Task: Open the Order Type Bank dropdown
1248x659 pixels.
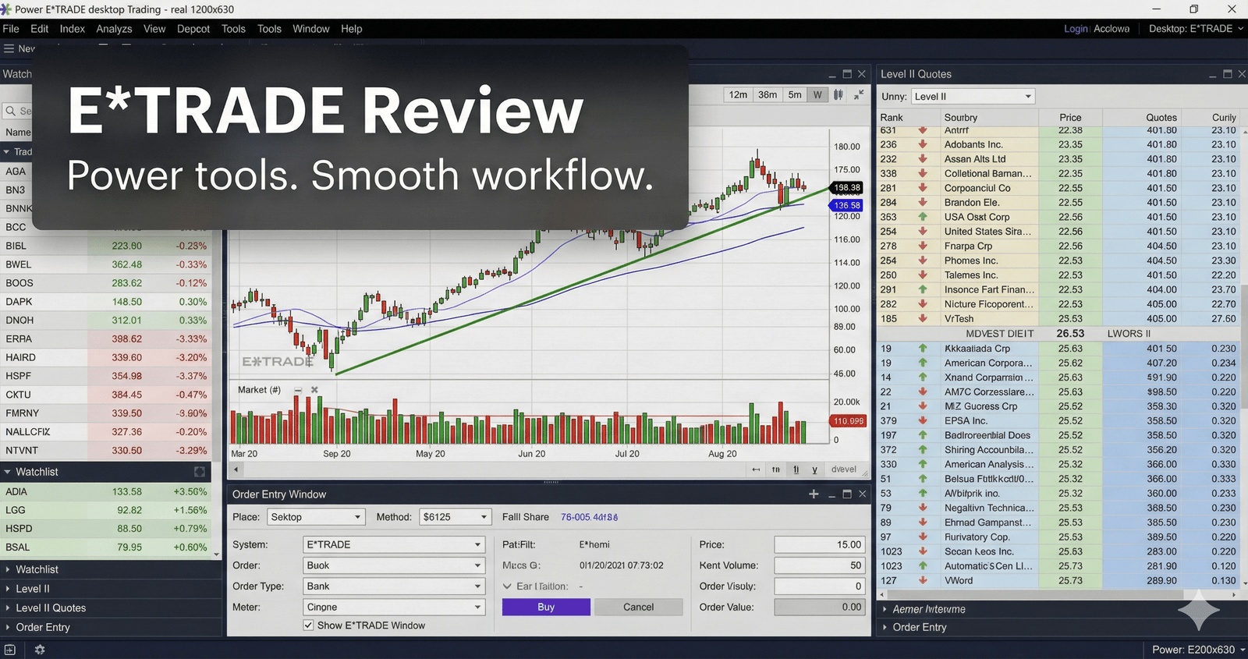Action: point(394,586)
